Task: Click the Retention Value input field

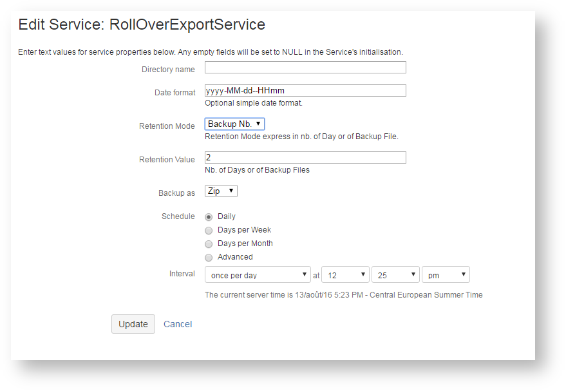Action: (305, 158)
